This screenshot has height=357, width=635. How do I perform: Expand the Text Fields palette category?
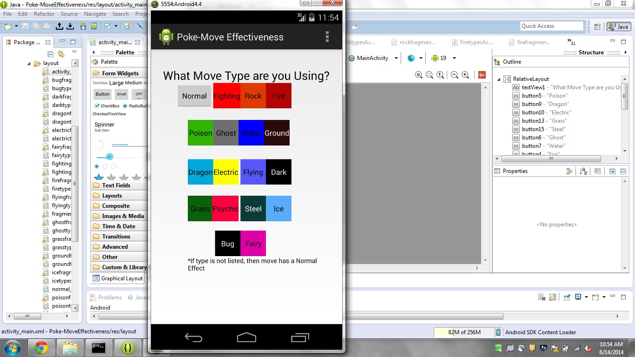point(119,185)
